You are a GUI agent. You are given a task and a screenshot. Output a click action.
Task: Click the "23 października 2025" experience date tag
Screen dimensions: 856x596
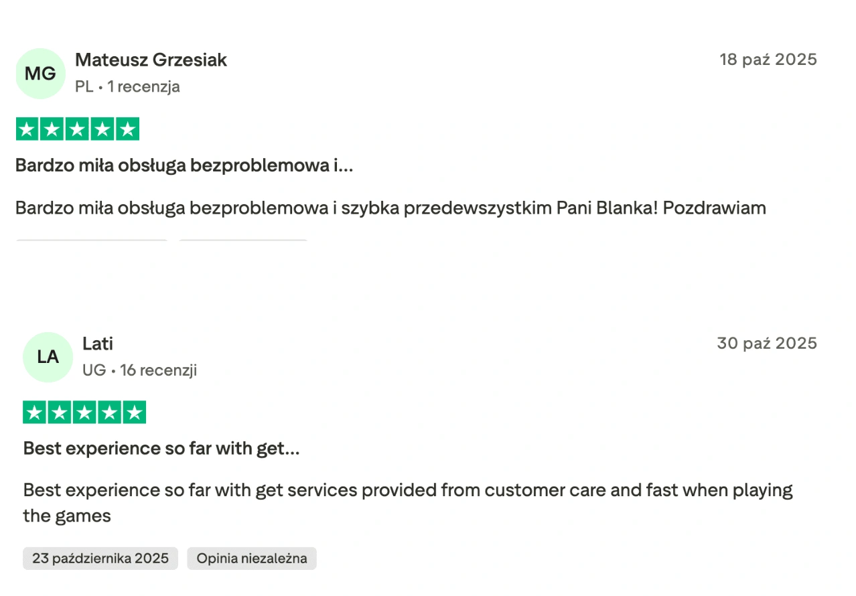click(100, 558)
